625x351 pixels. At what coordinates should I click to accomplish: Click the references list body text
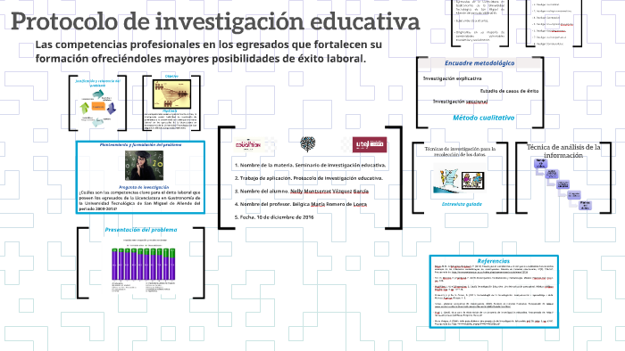(494, 295)
